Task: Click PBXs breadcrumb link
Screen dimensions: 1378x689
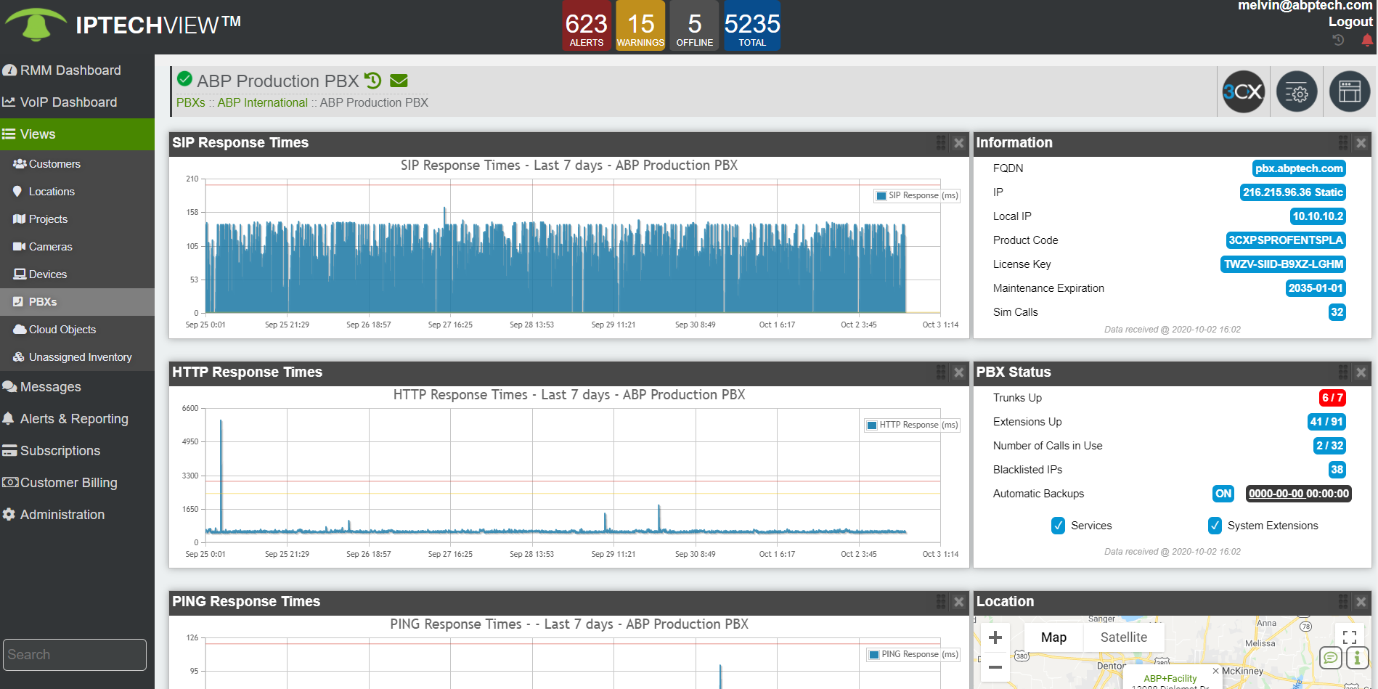Action: pyautogui.click(x=191, y=103)
